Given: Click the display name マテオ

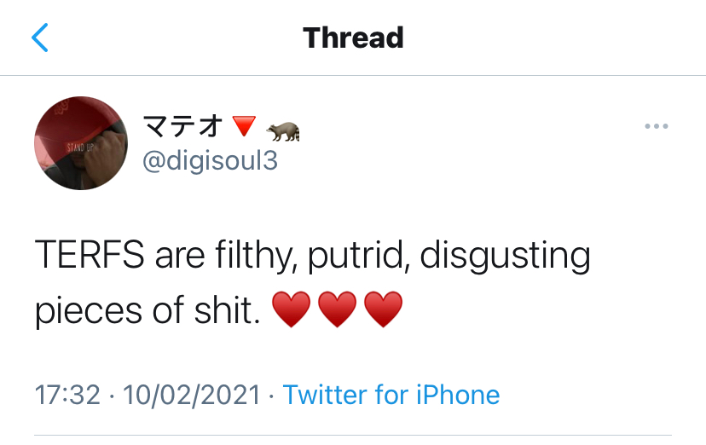Looking at the screenshot, I should point(182,127).
